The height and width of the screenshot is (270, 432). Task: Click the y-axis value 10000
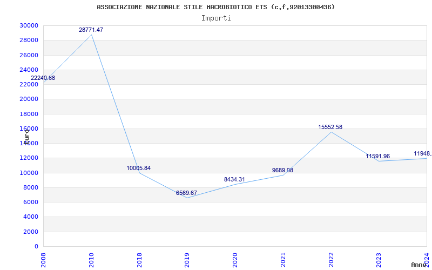tap(29, 173)
